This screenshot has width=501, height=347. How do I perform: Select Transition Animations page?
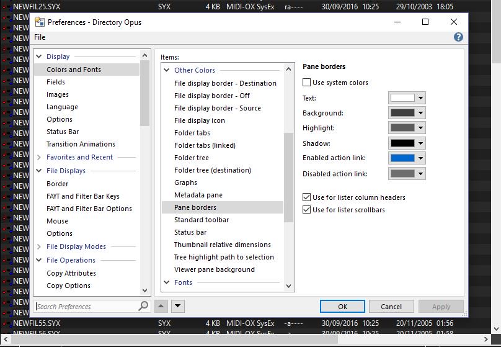click(x=81, y=144)
